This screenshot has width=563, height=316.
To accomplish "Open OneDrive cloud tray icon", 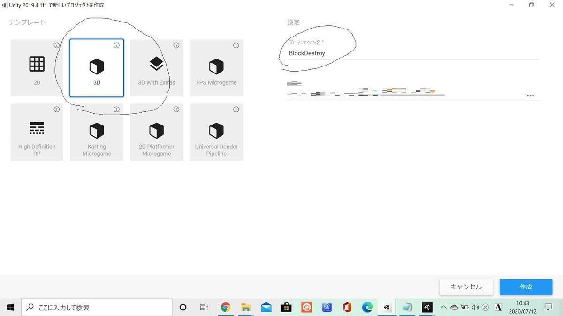I will [x=454, y=308].
